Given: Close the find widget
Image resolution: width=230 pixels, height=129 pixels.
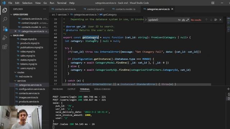Looking at the screenshot, I should click(220, 20).
